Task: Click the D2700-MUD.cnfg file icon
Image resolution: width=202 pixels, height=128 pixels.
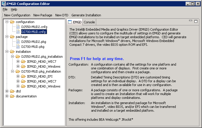Action: 18,32
